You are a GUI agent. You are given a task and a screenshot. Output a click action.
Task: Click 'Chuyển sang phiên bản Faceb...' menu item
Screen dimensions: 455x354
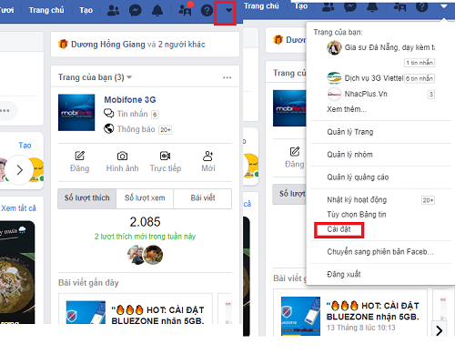[380, 252]
